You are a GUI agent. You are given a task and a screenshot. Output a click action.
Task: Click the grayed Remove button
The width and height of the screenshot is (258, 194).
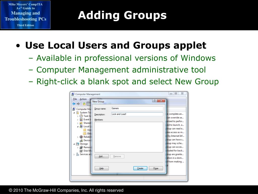click(117, 156)
